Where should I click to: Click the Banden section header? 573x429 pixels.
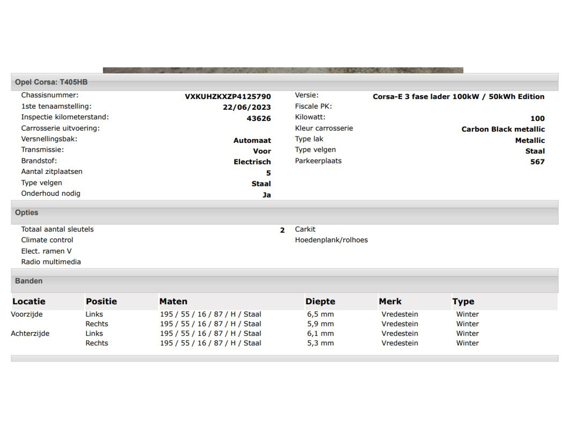click(x=29, y=281)
